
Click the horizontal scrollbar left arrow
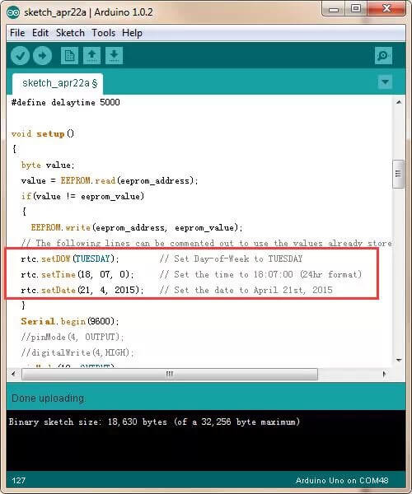tap(13, 374)
